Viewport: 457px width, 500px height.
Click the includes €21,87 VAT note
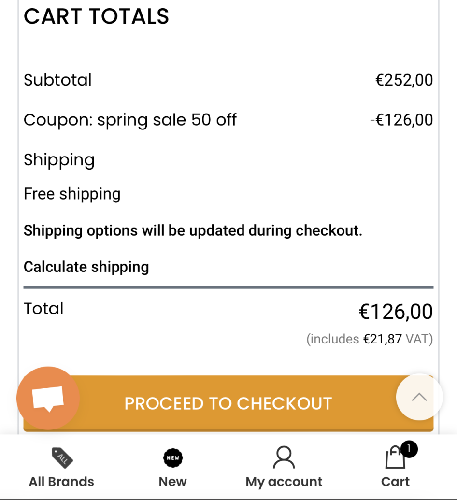[x=370, y=339]
